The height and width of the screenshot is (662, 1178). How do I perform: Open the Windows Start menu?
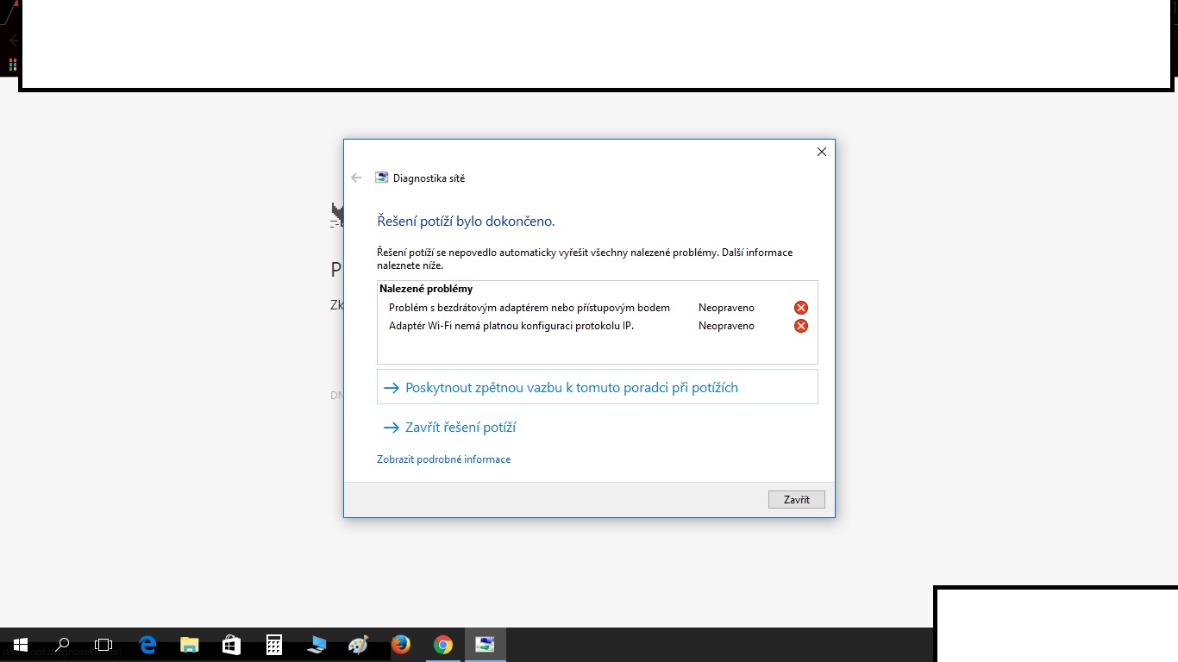tap(20, 645)
